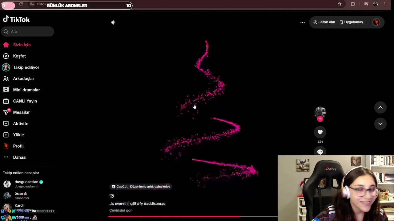394x221 pixels.
Task: Click the verified badge beside duyguozaslan
Action: click(x=41, y=182)
